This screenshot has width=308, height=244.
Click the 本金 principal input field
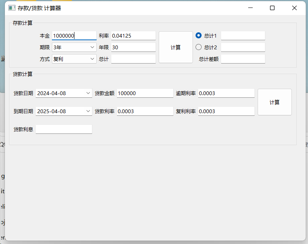(x=74, y=36)
